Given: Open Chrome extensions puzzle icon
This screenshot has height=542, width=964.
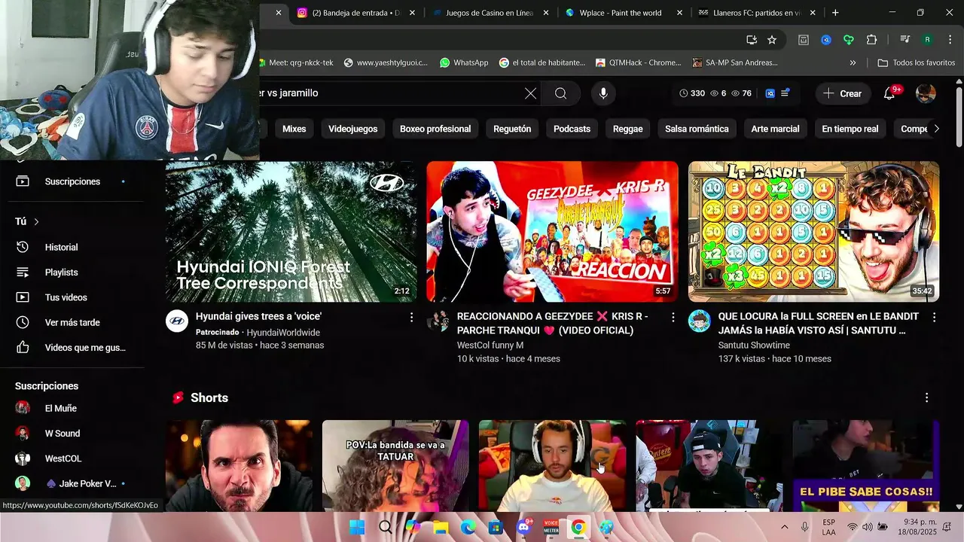Looking at the screenshot, I should 872,40.
